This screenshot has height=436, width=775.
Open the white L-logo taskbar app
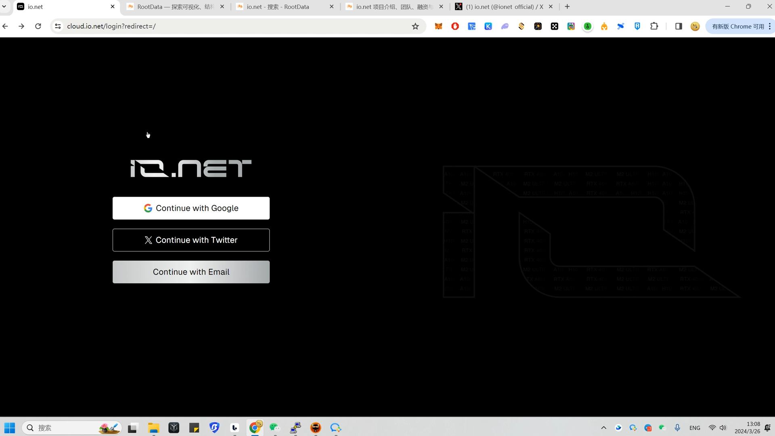tap(235, 428)
